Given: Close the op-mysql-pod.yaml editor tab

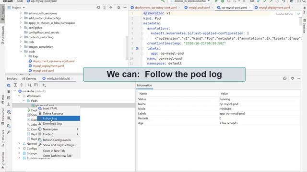Looking at the screenshot, I should (x=250, y=8).
